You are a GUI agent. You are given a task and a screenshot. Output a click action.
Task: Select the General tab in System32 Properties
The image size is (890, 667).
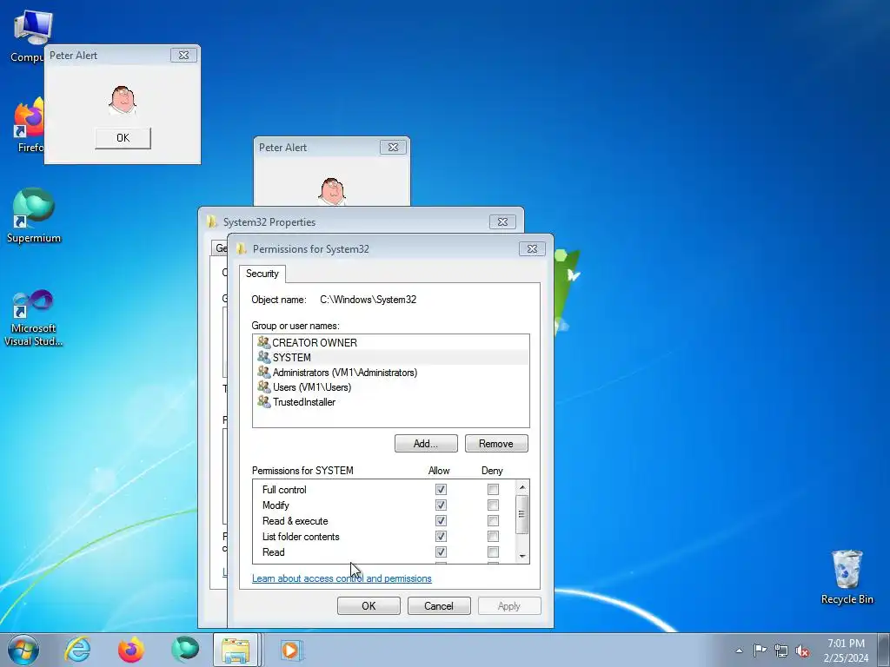tap(219, 248)
